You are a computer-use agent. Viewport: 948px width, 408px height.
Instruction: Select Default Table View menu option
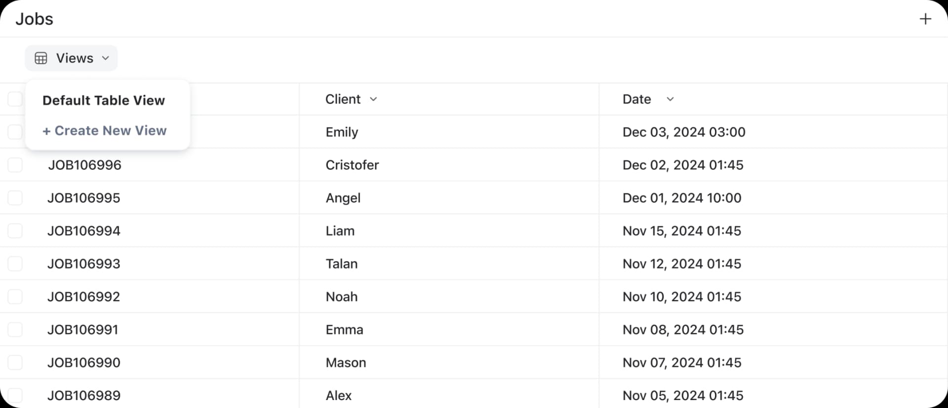pos(104,101)
